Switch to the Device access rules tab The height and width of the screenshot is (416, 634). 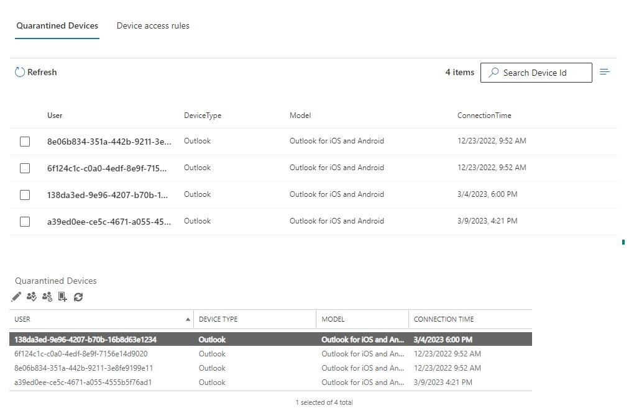pyautogui.click(x=152, y=25)
